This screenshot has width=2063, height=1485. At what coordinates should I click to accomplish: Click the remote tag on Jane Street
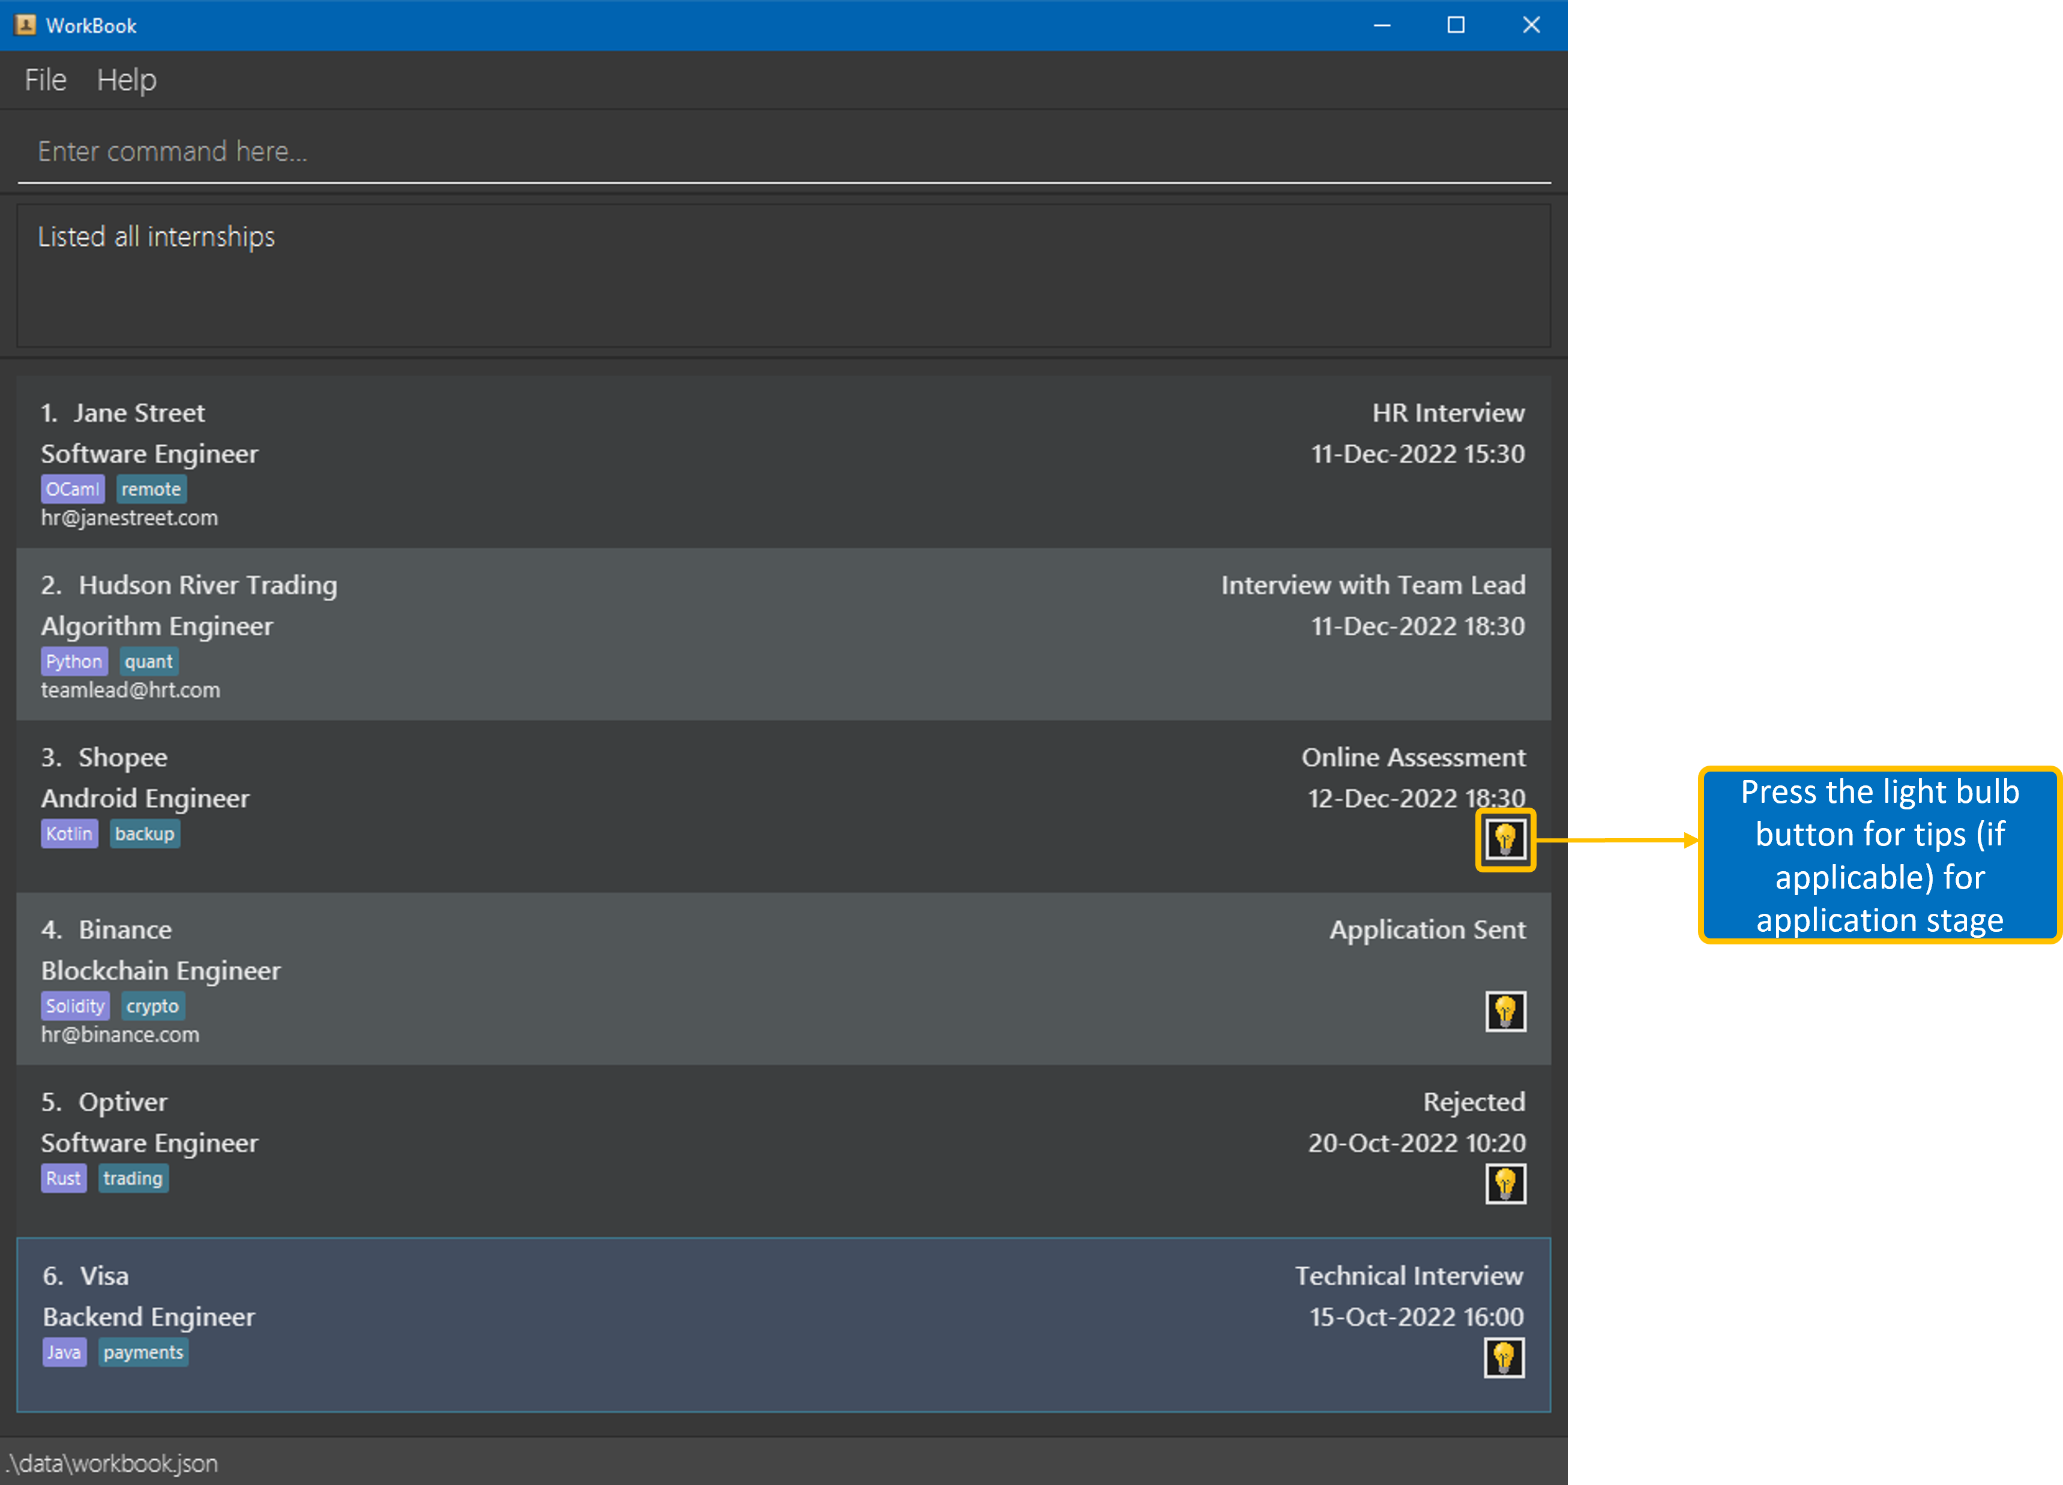(151, 489)
